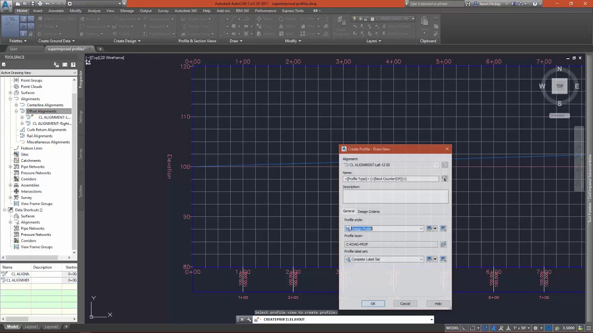The height and width of the screenshot is (333, 593).
Task: Open the Profile label set dropdown
Action: (x=421, y=259)
